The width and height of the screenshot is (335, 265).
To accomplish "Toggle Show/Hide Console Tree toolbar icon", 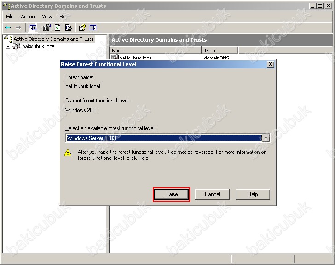I will 33,28.
